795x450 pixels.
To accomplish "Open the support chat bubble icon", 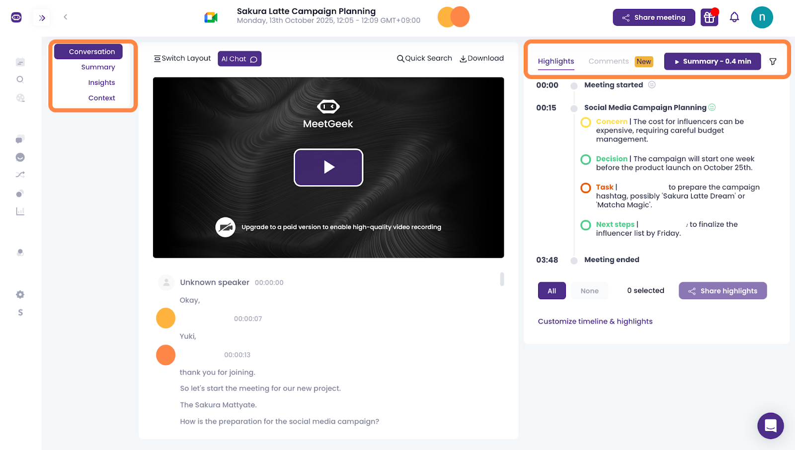I will click(x=770, y=426).
